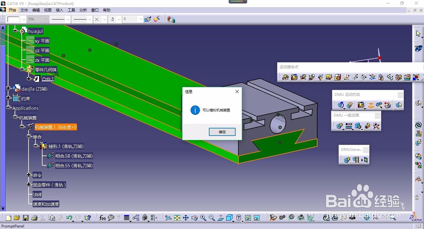The width and height of the screenshot is (424, 229).
Task: Click the Planar Joint icon
Action: 329,78
